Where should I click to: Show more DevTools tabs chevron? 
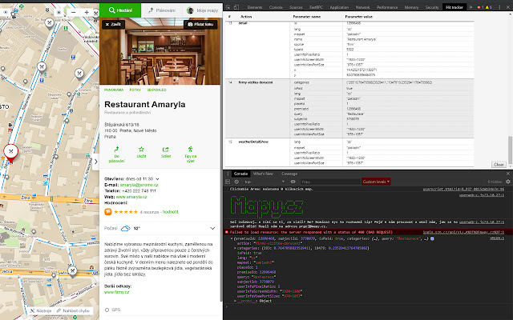pyautogui.click(x=471, y=7)
